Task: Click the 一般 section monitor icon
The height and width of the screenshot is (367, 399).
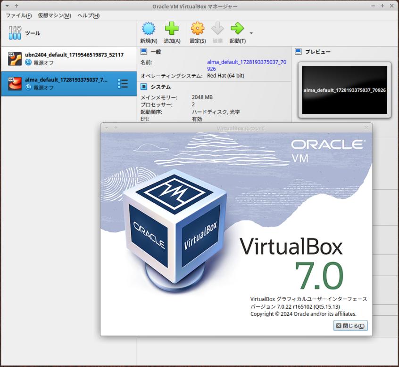Action: click(144, 52)
